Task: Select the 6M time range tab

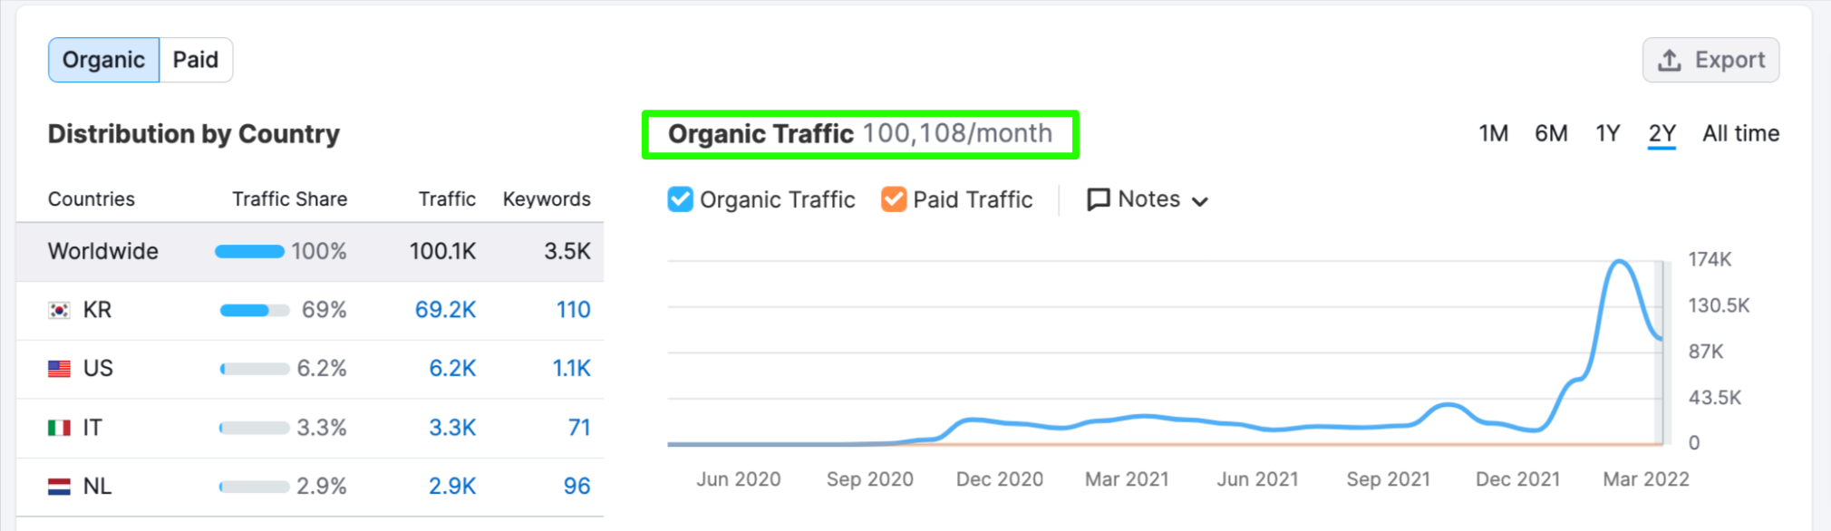Action: tap(1551, 133)
